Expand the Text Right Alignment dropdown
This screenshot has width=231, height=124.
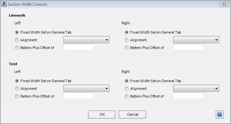click(x=196, y=88)
